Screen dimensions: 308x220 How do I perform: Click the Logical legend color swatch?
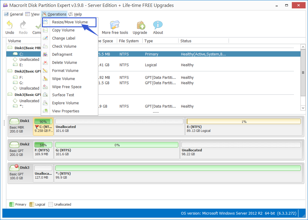tap(32, 204)
